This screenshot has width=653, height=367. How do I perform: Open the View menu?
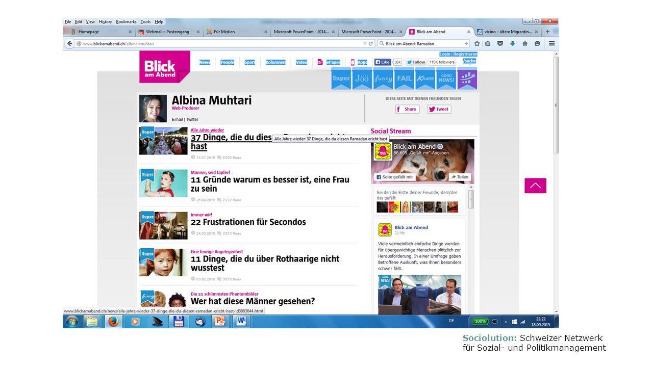(90, 22)
